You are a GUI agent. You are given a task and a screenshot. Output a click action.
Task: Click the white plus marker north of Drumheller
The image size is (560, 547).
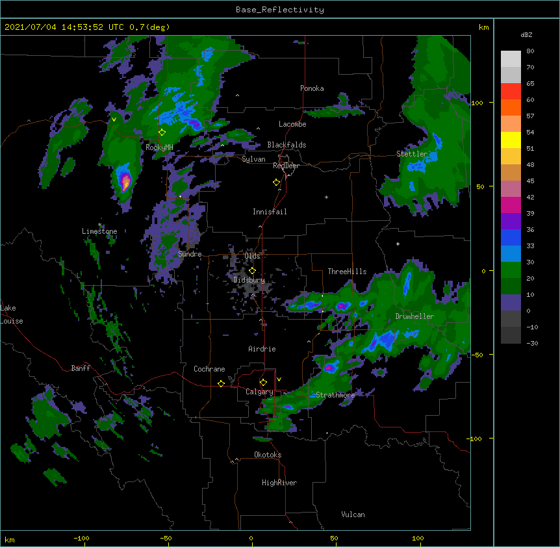click(398, 244)
